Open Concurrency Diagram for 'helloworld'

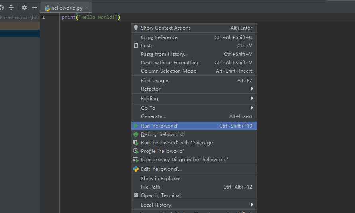194,160
